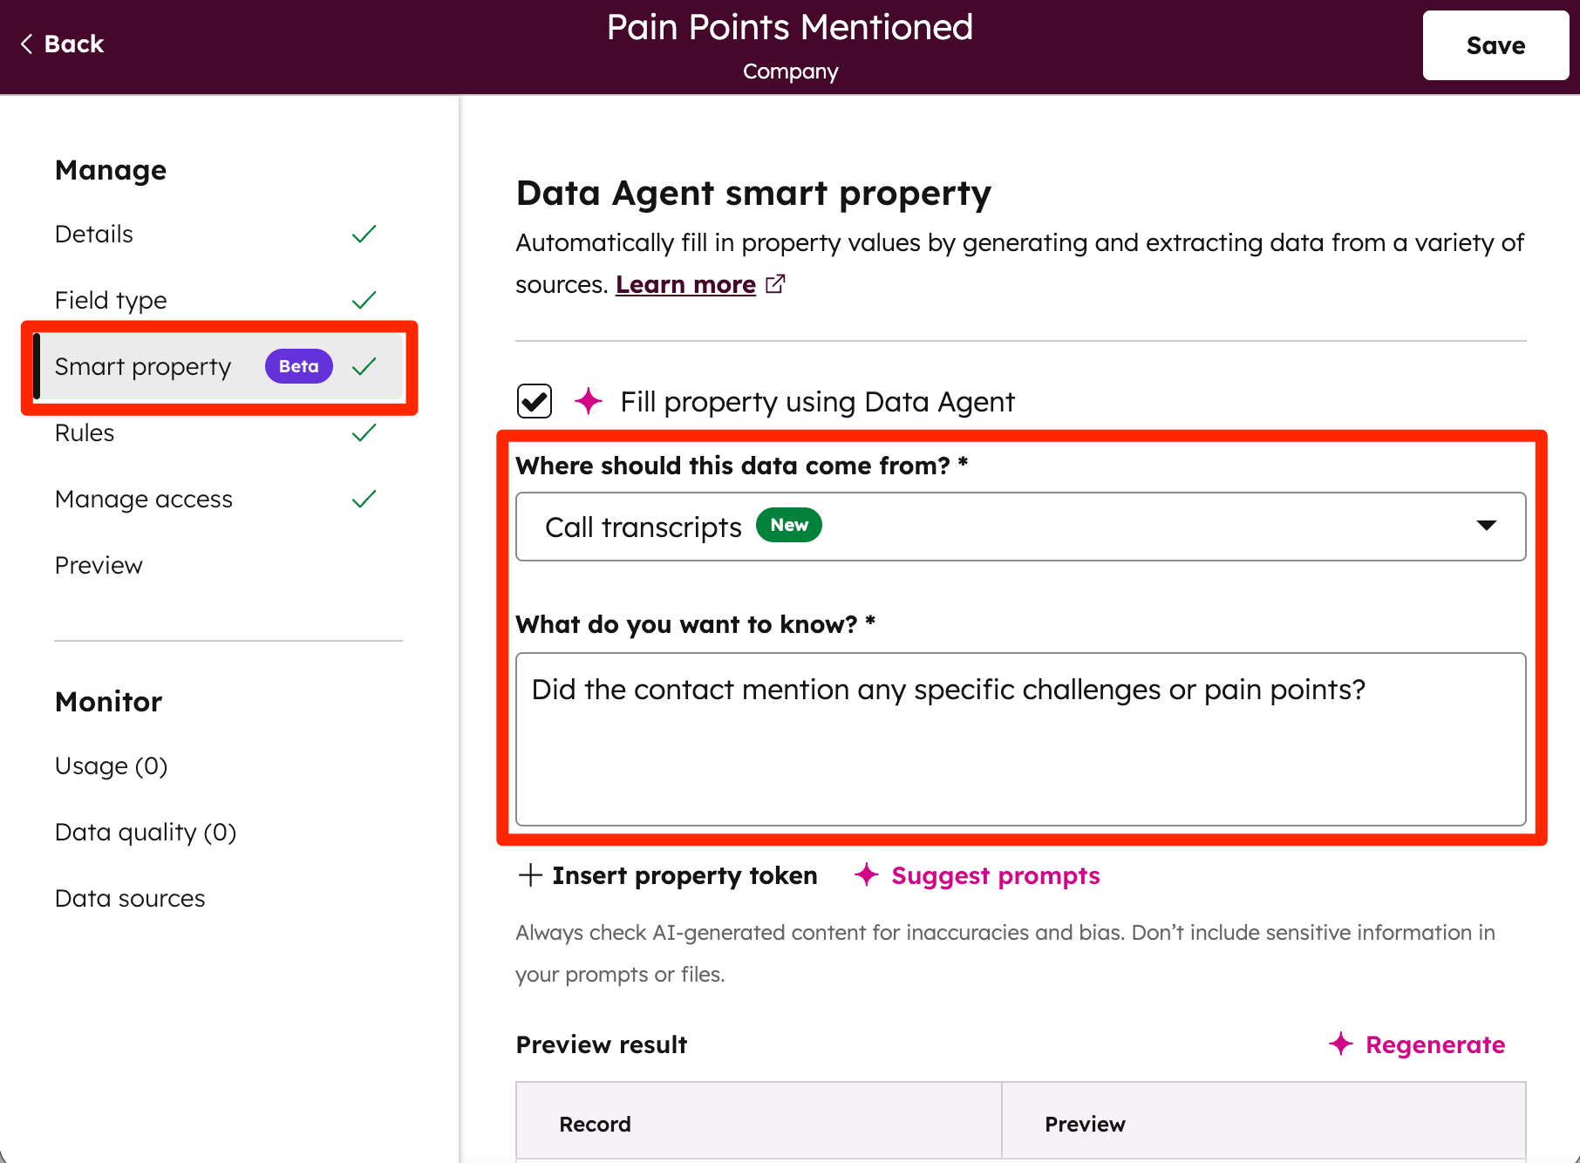Click the Record column header in Preview result
Viewport: 1580px width, 1163px height.
click(594, 1123)
